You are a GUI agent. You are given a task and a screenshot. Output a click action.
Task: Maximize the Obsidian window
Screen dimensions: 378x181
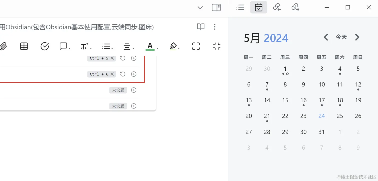348,7
